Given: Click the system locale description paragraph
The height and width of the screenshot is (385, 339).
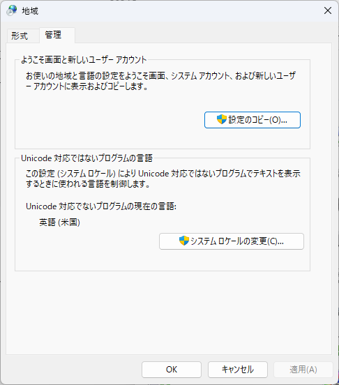Looking at the screenshot, I should click(x=163, y=179).
